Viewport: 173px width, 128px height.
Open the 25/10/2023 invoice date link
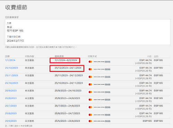pyautogui.click(x=11, y=83)
